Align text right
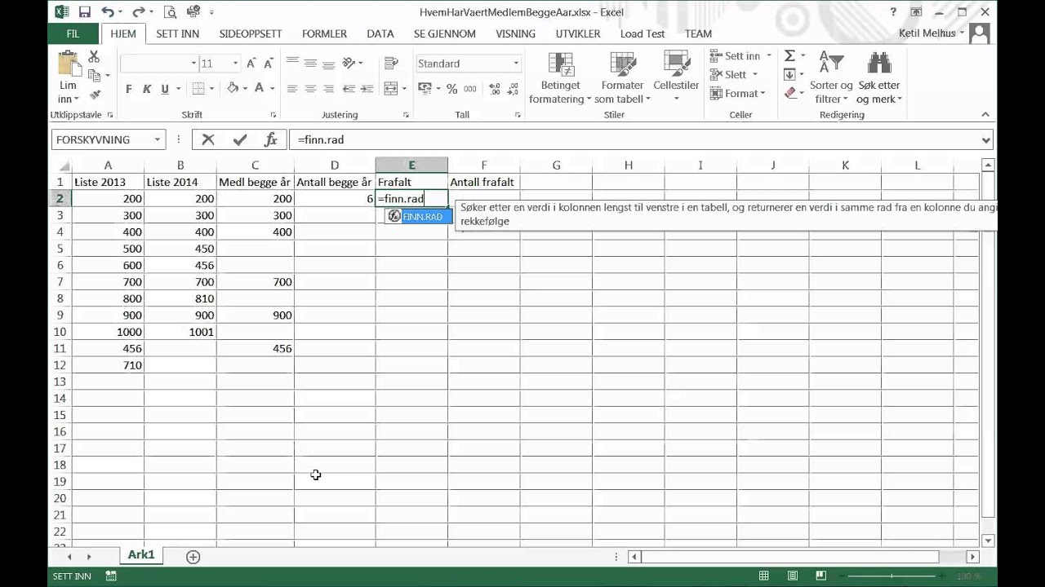This screenshot has height=587, width=1045. [x=328, y=89]
